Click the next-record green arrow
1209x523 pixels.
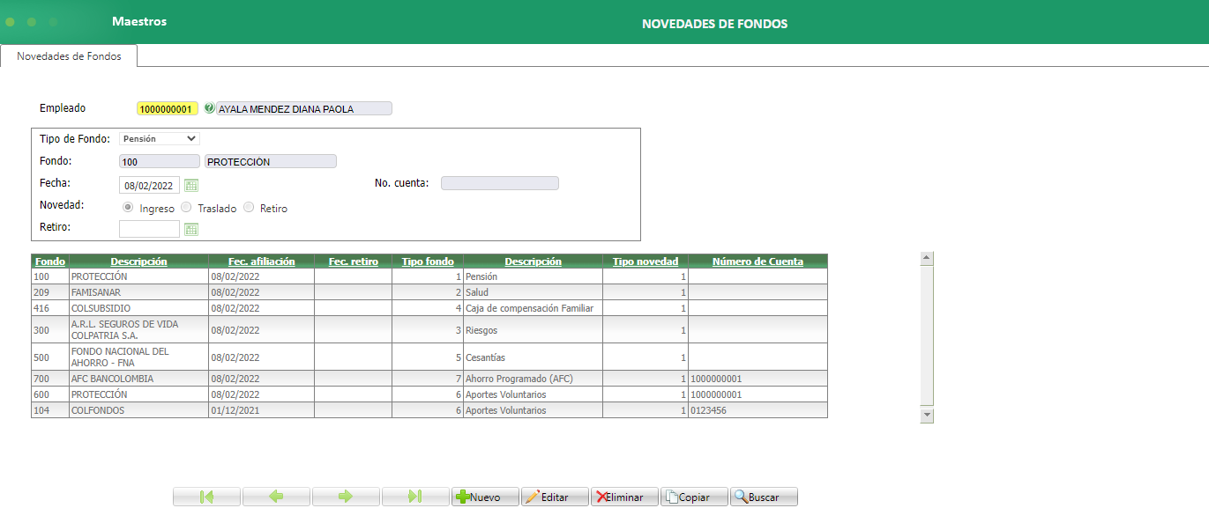point(345,496)
